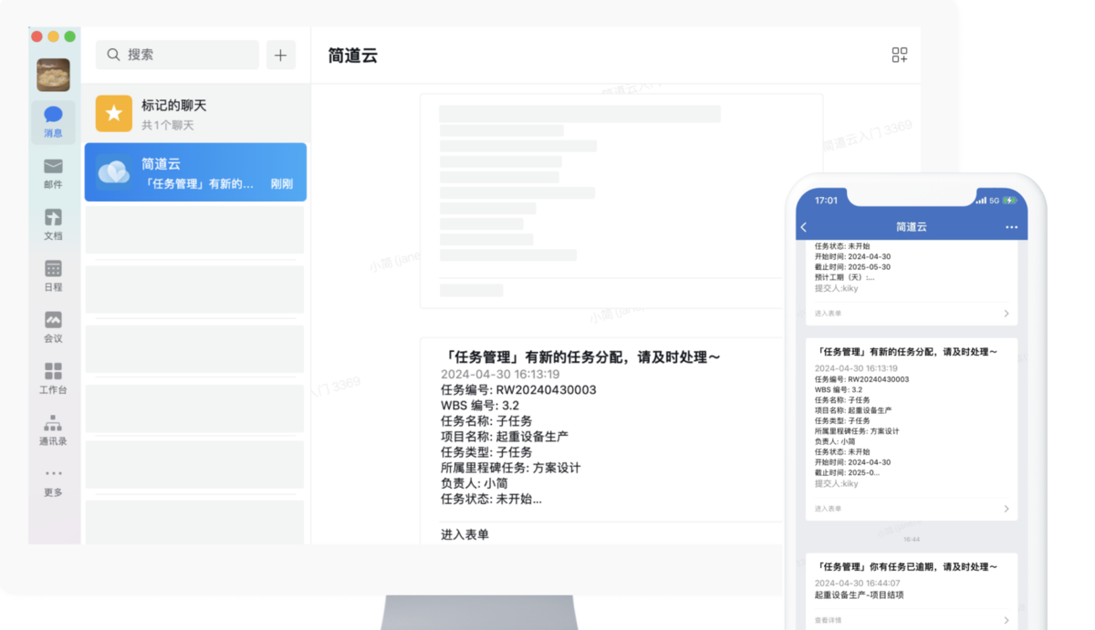
Task: Open the 标记的聊天 starred chats row
Action: [x=195, y=114]
